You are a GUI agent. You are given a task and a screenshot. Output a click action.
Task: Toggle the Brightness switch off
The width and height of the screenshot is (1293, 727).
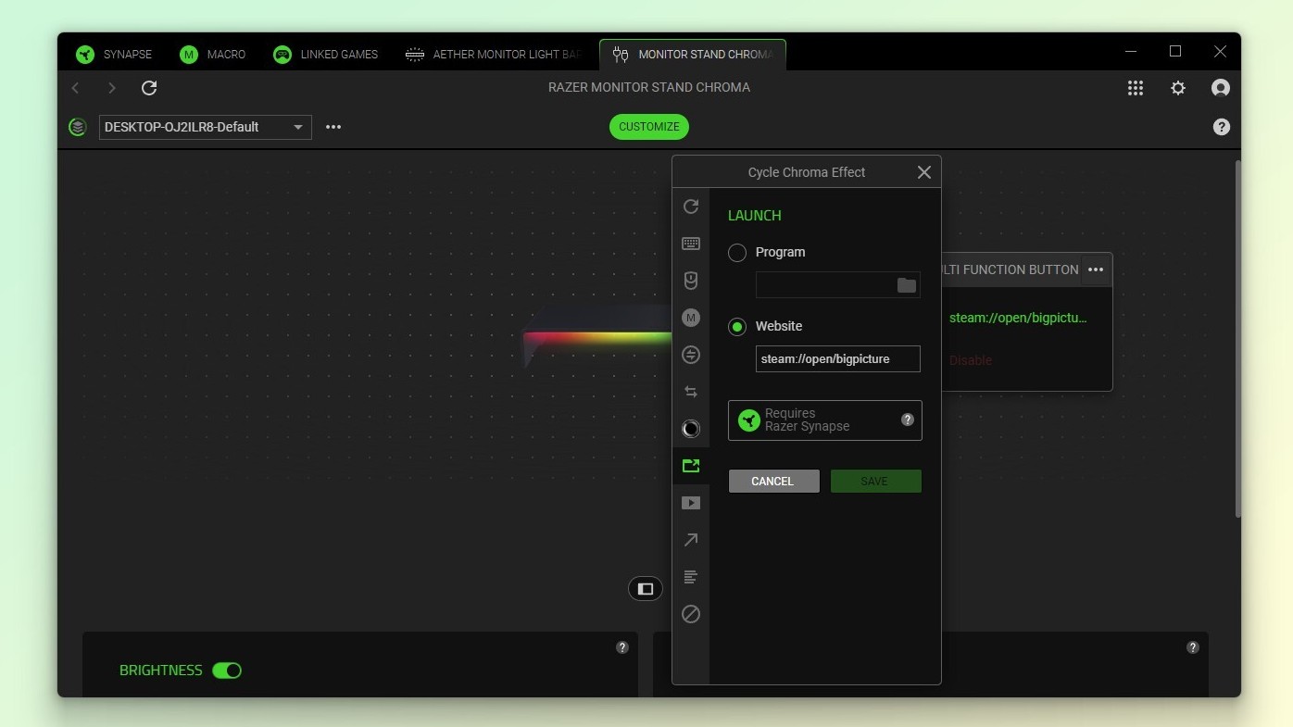point(227,671)
